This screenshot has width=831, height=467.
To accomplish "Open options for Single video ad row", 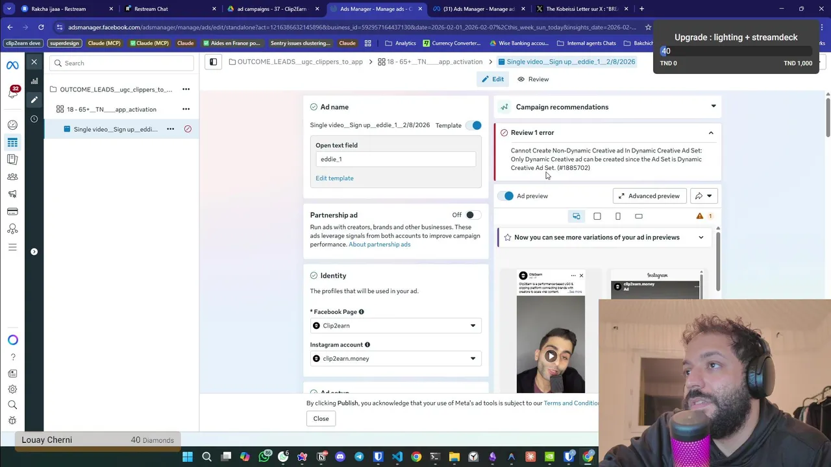I will point(170,129).
